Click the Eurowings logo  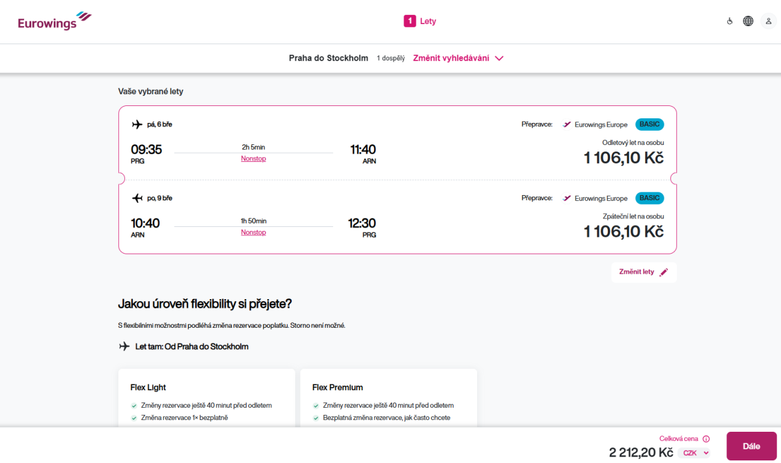(55, 21)
